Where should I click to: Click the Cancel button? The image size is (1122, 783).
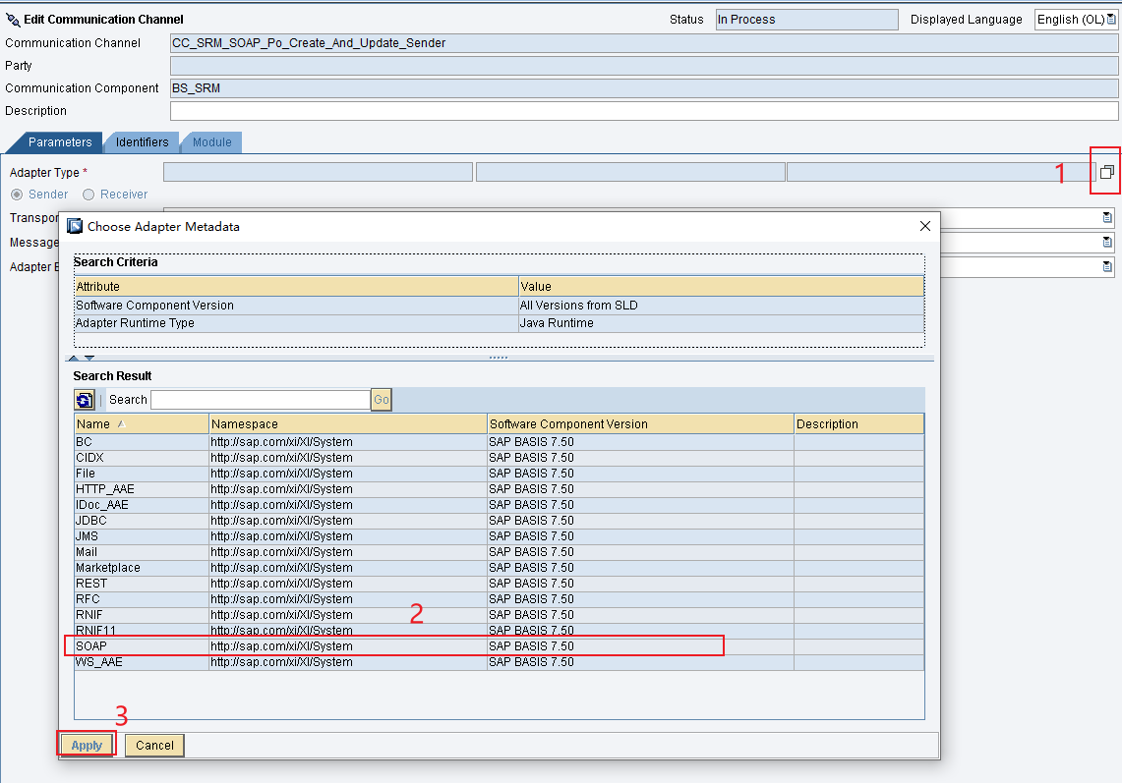154,745
